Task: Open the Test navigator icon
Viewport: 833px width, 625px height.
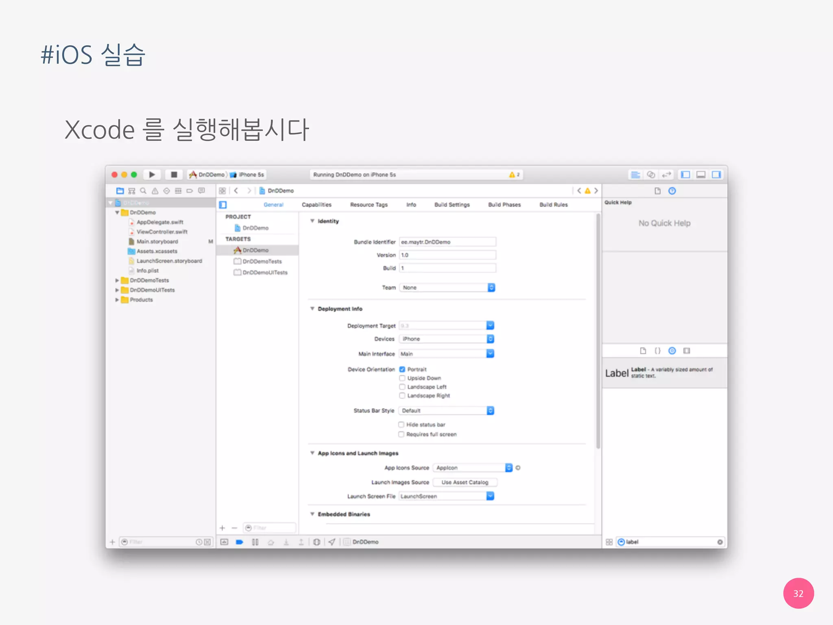Action: [166, 191]
